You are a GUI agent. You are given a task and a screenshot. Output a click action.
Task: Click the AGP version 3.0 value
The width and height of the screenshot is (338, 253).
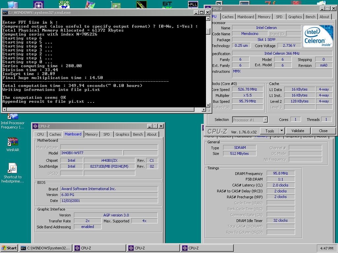tap(116, 215)
